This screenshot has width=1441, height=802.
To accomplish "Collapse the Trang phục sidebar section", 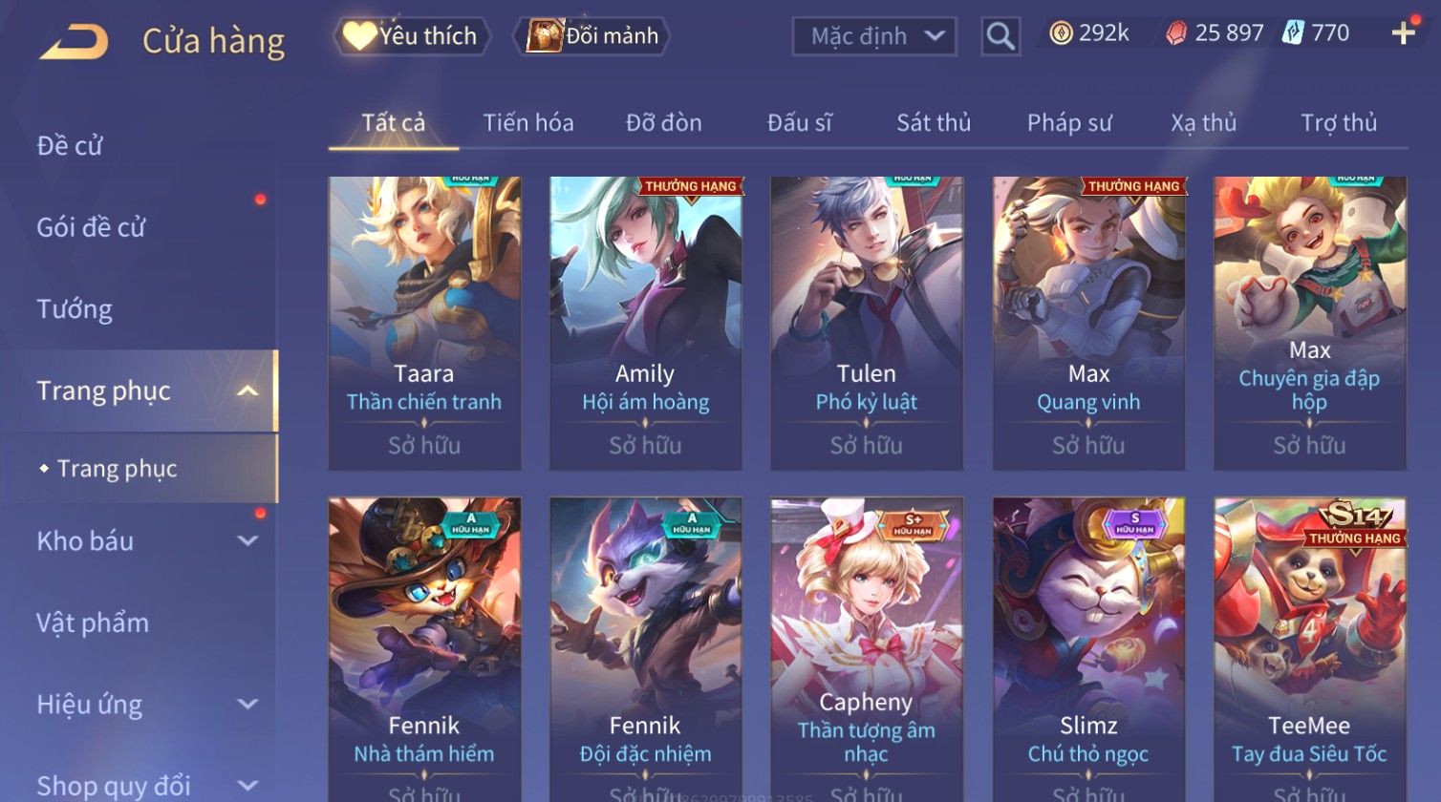I will [247, 390].
